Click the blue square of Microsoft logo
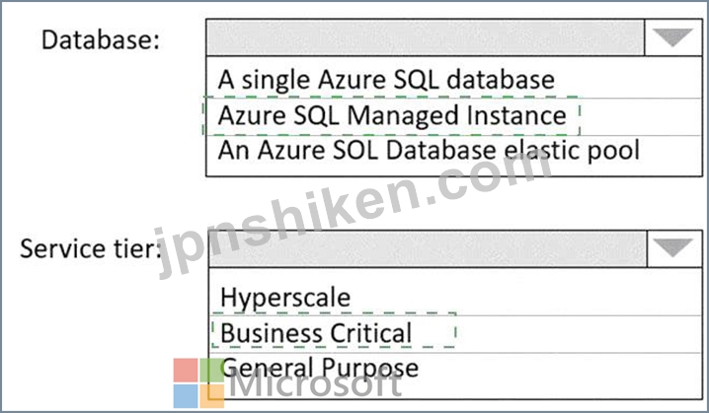The image size is (709, 413). pos(186,396)
